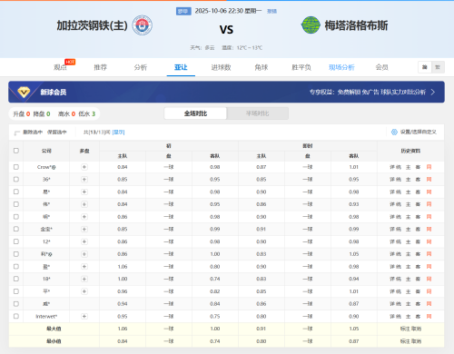Viewport: 454px width, 354px height.
Task: Click the red 同 icon in 威* row
Action: click(x=429, y=304)
